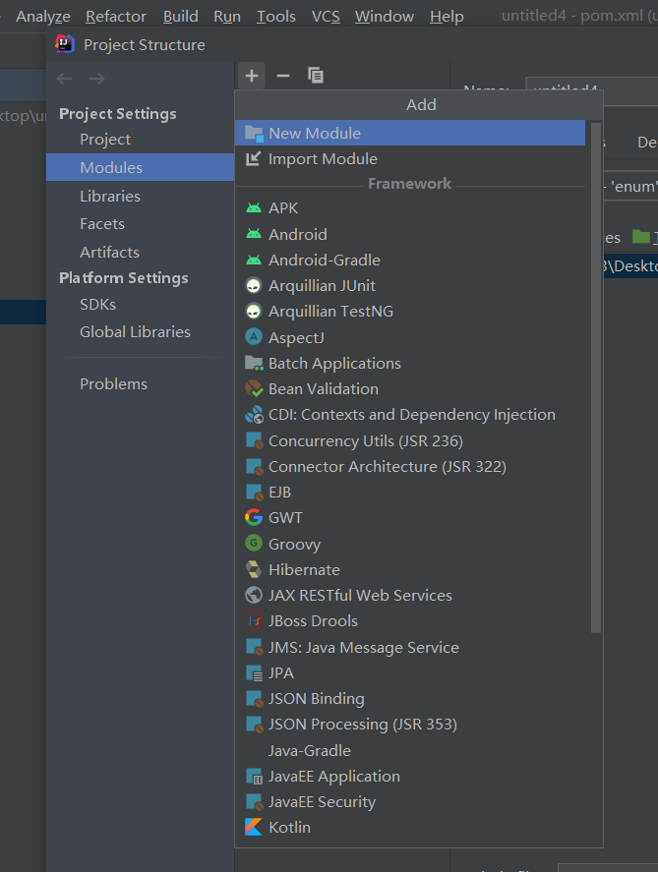Select New Module in Add popup

(410, 134)
